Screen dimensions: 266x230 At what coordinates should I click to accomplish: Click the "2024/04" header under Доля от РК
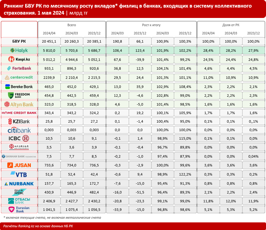click(208, 33)
